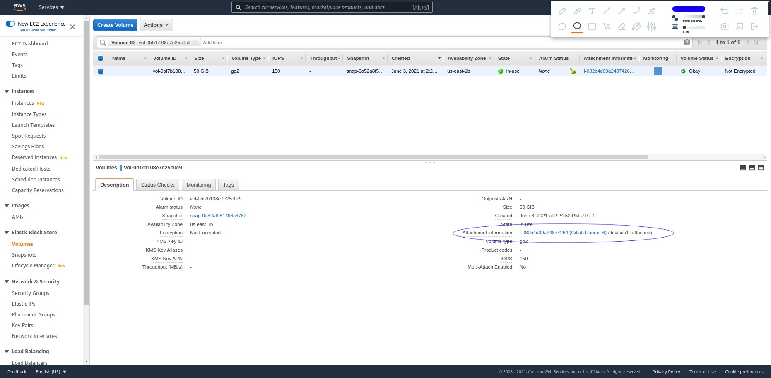
Task: Choose the straight line tool
Action: tap(607, 11)
